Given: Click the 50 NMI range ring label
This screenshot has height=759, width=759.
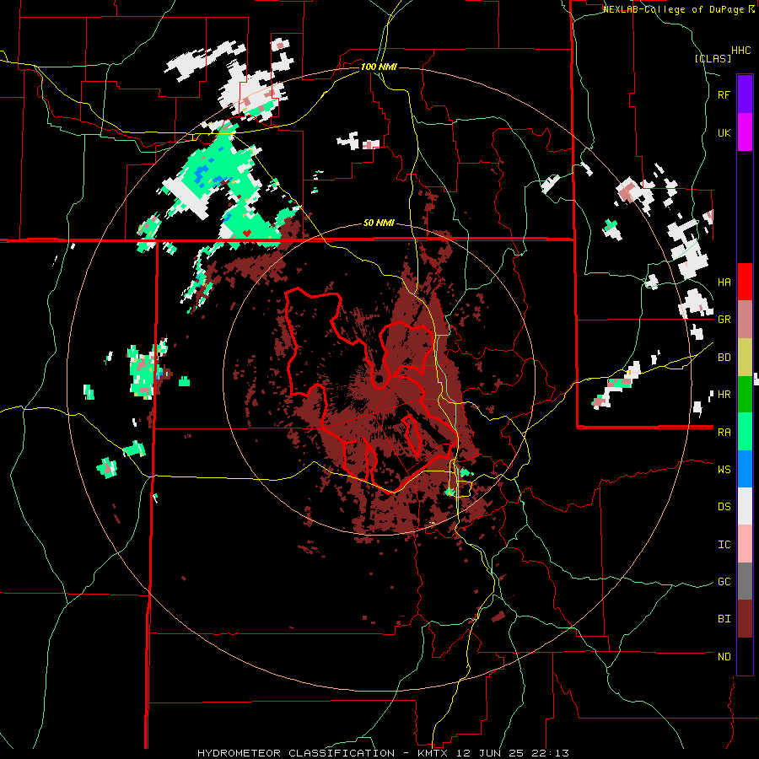Looking at the screenshot, I should (x=379, y=223).
